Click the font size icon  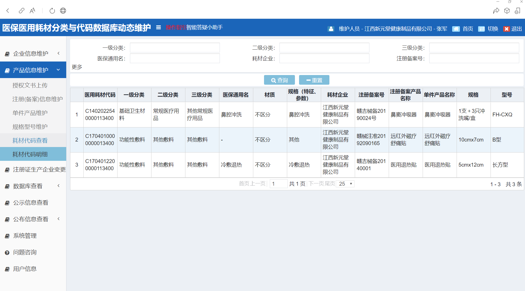33,11
